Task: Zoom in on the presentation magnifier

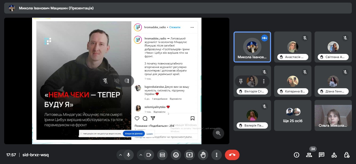Action: [218, 133]
